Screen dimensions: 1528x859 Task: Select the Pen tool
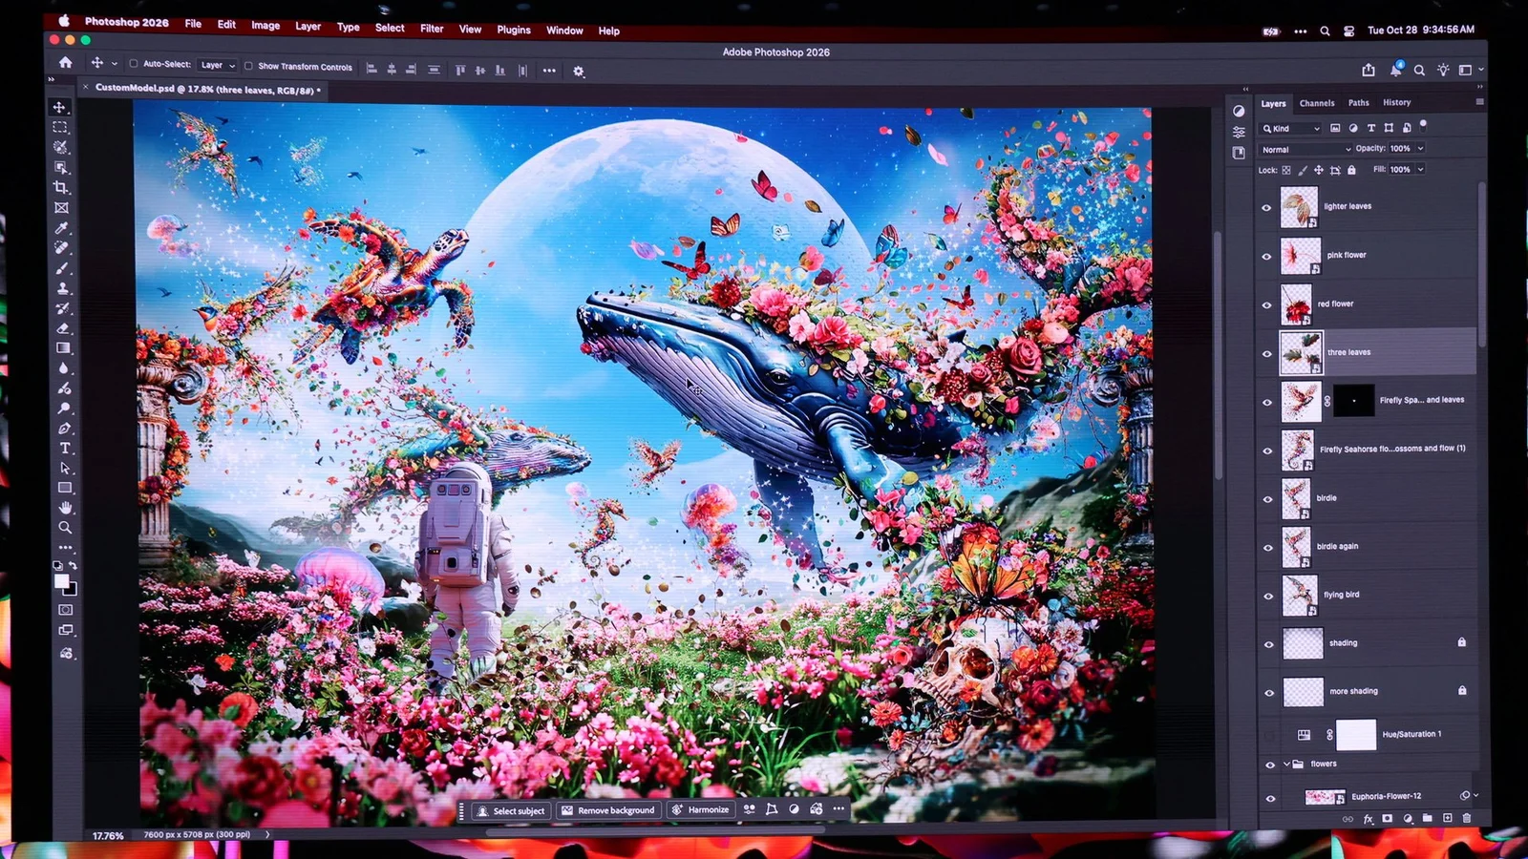[63, 427]
